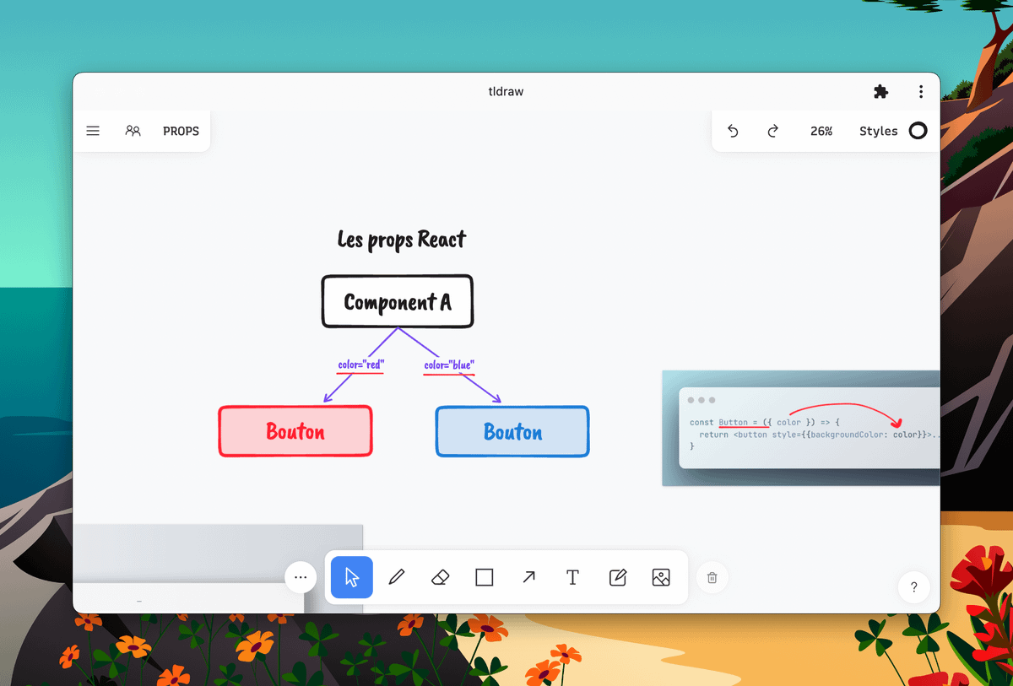Screen dimensions: 1013x686
Task: Open the help question mark button
Action: coord(913,587)
